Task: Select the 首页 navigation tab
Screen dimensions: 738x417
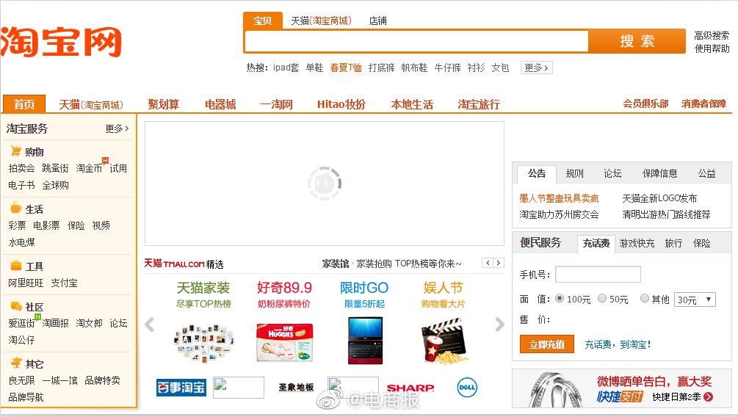Action: [x=24, y=104]
